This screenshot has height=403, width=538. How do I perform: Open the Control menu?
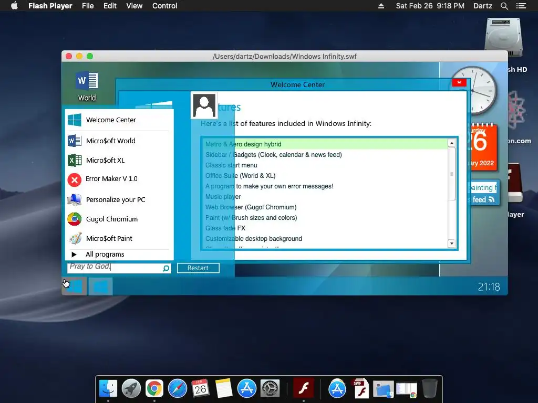pyautogui.click(x=164, y=6)
